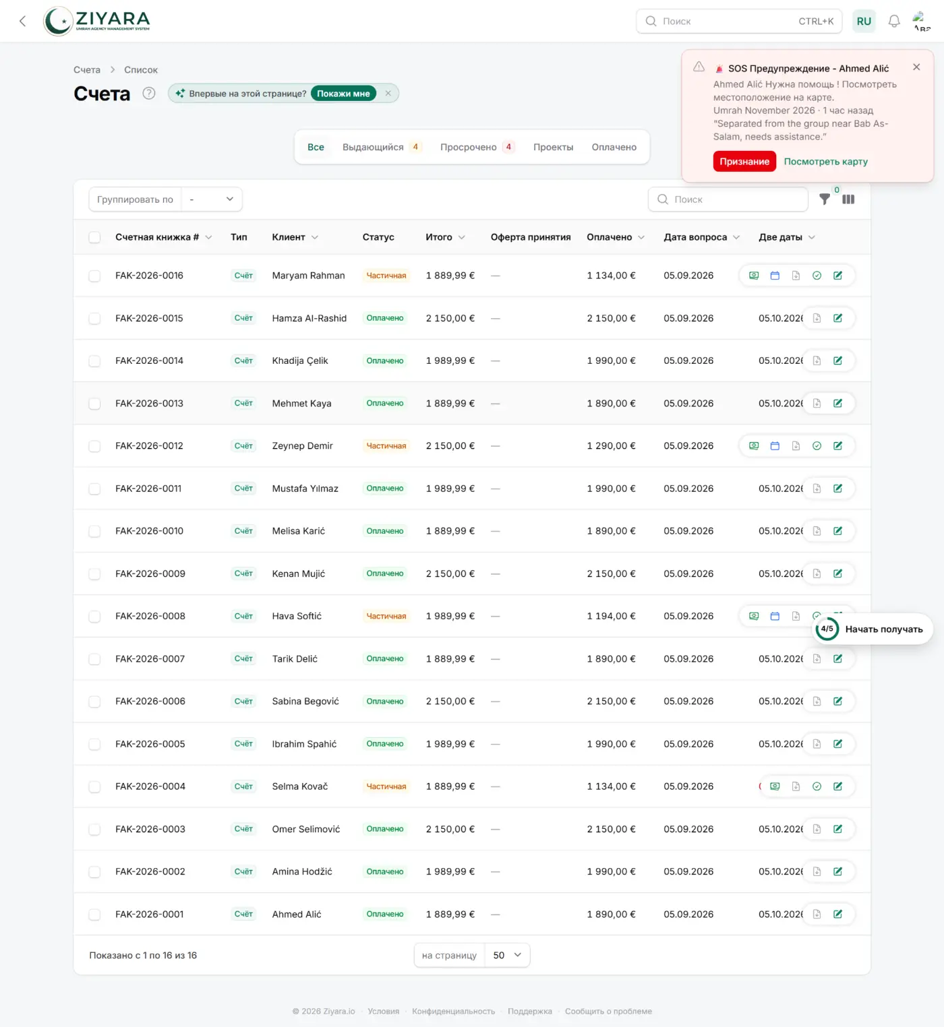Open the rows per page dropdown
This screenshot has width=944, height=1027.
point(507,955)
